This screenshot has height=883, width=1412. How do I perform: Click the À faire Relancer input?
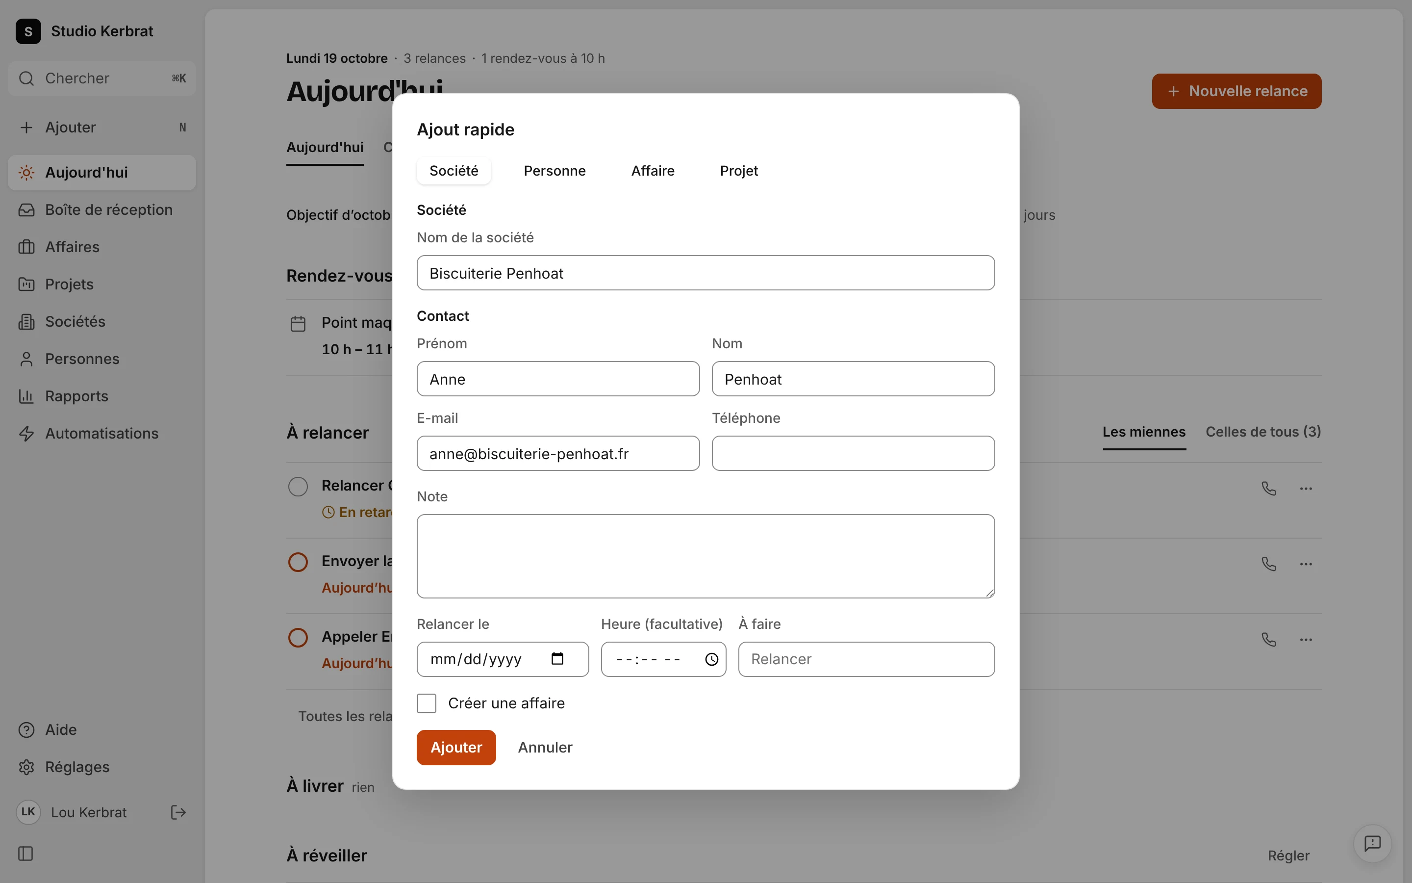click(866, 659)
